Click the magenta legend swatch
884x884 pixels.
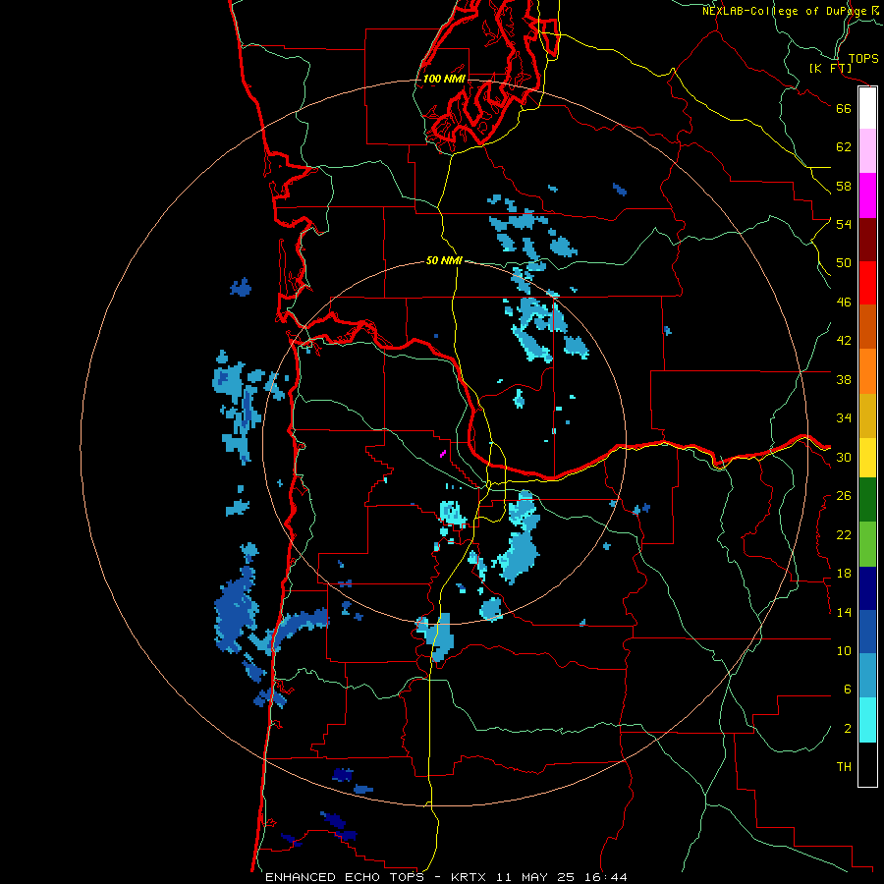point(867,195)
